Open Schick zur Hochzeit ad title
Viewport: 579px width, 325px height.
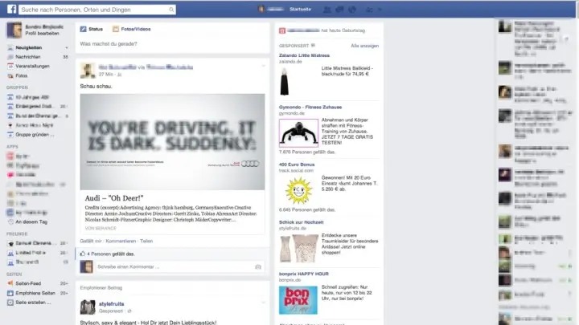coord(301,222)
